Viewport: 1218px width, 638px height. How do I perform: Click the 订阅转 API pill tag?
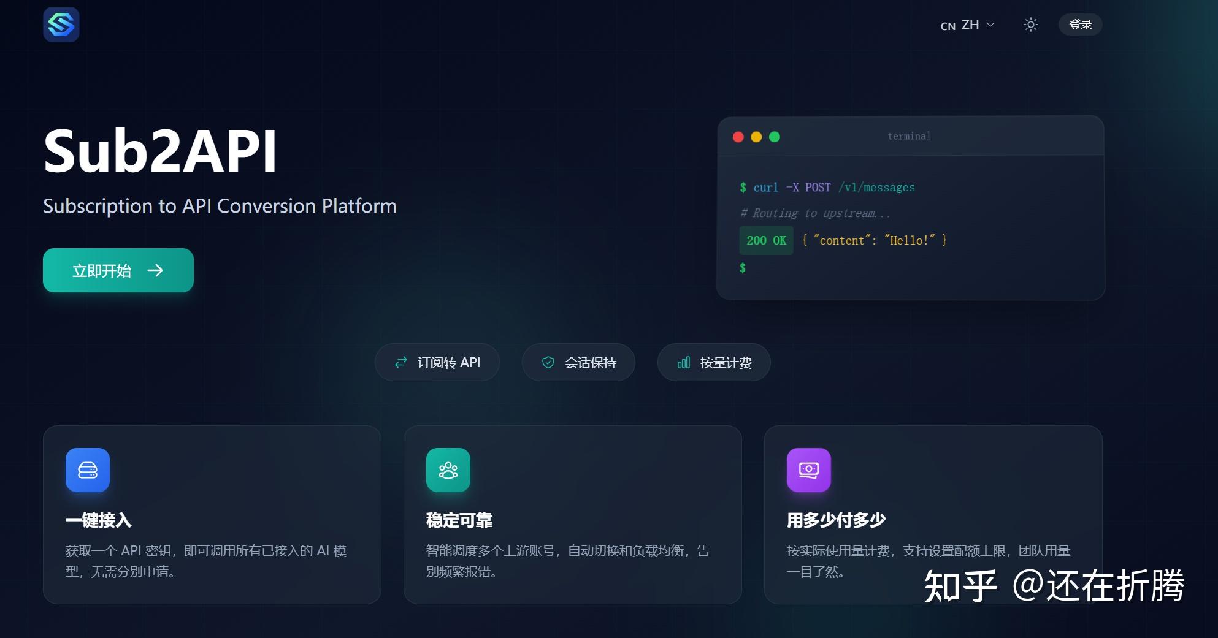[437, 362]
